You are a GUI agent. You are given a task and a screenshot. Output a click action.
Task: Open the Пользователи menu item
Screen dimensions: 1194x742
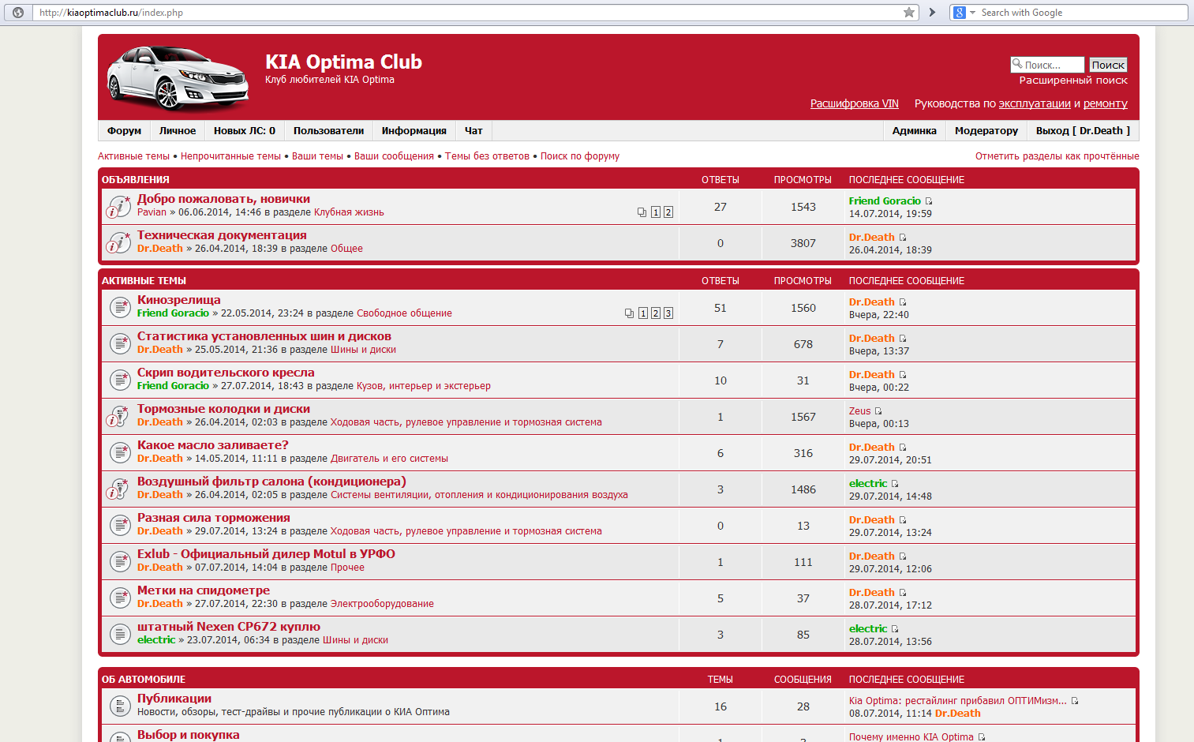click(328, 131)
